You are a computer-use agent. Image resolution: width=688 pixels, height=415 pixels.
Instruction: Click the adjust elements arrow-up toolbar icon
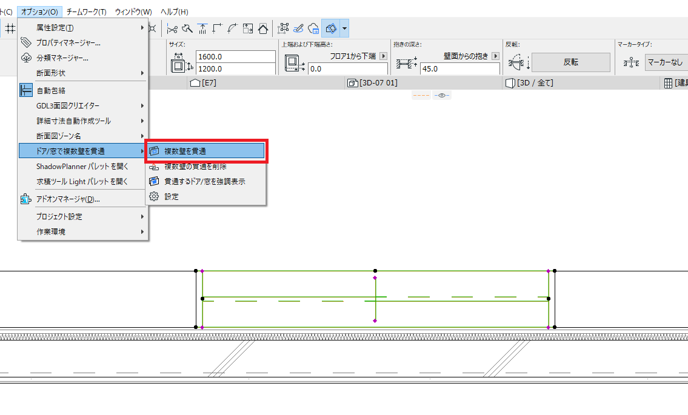coord(202,29)
